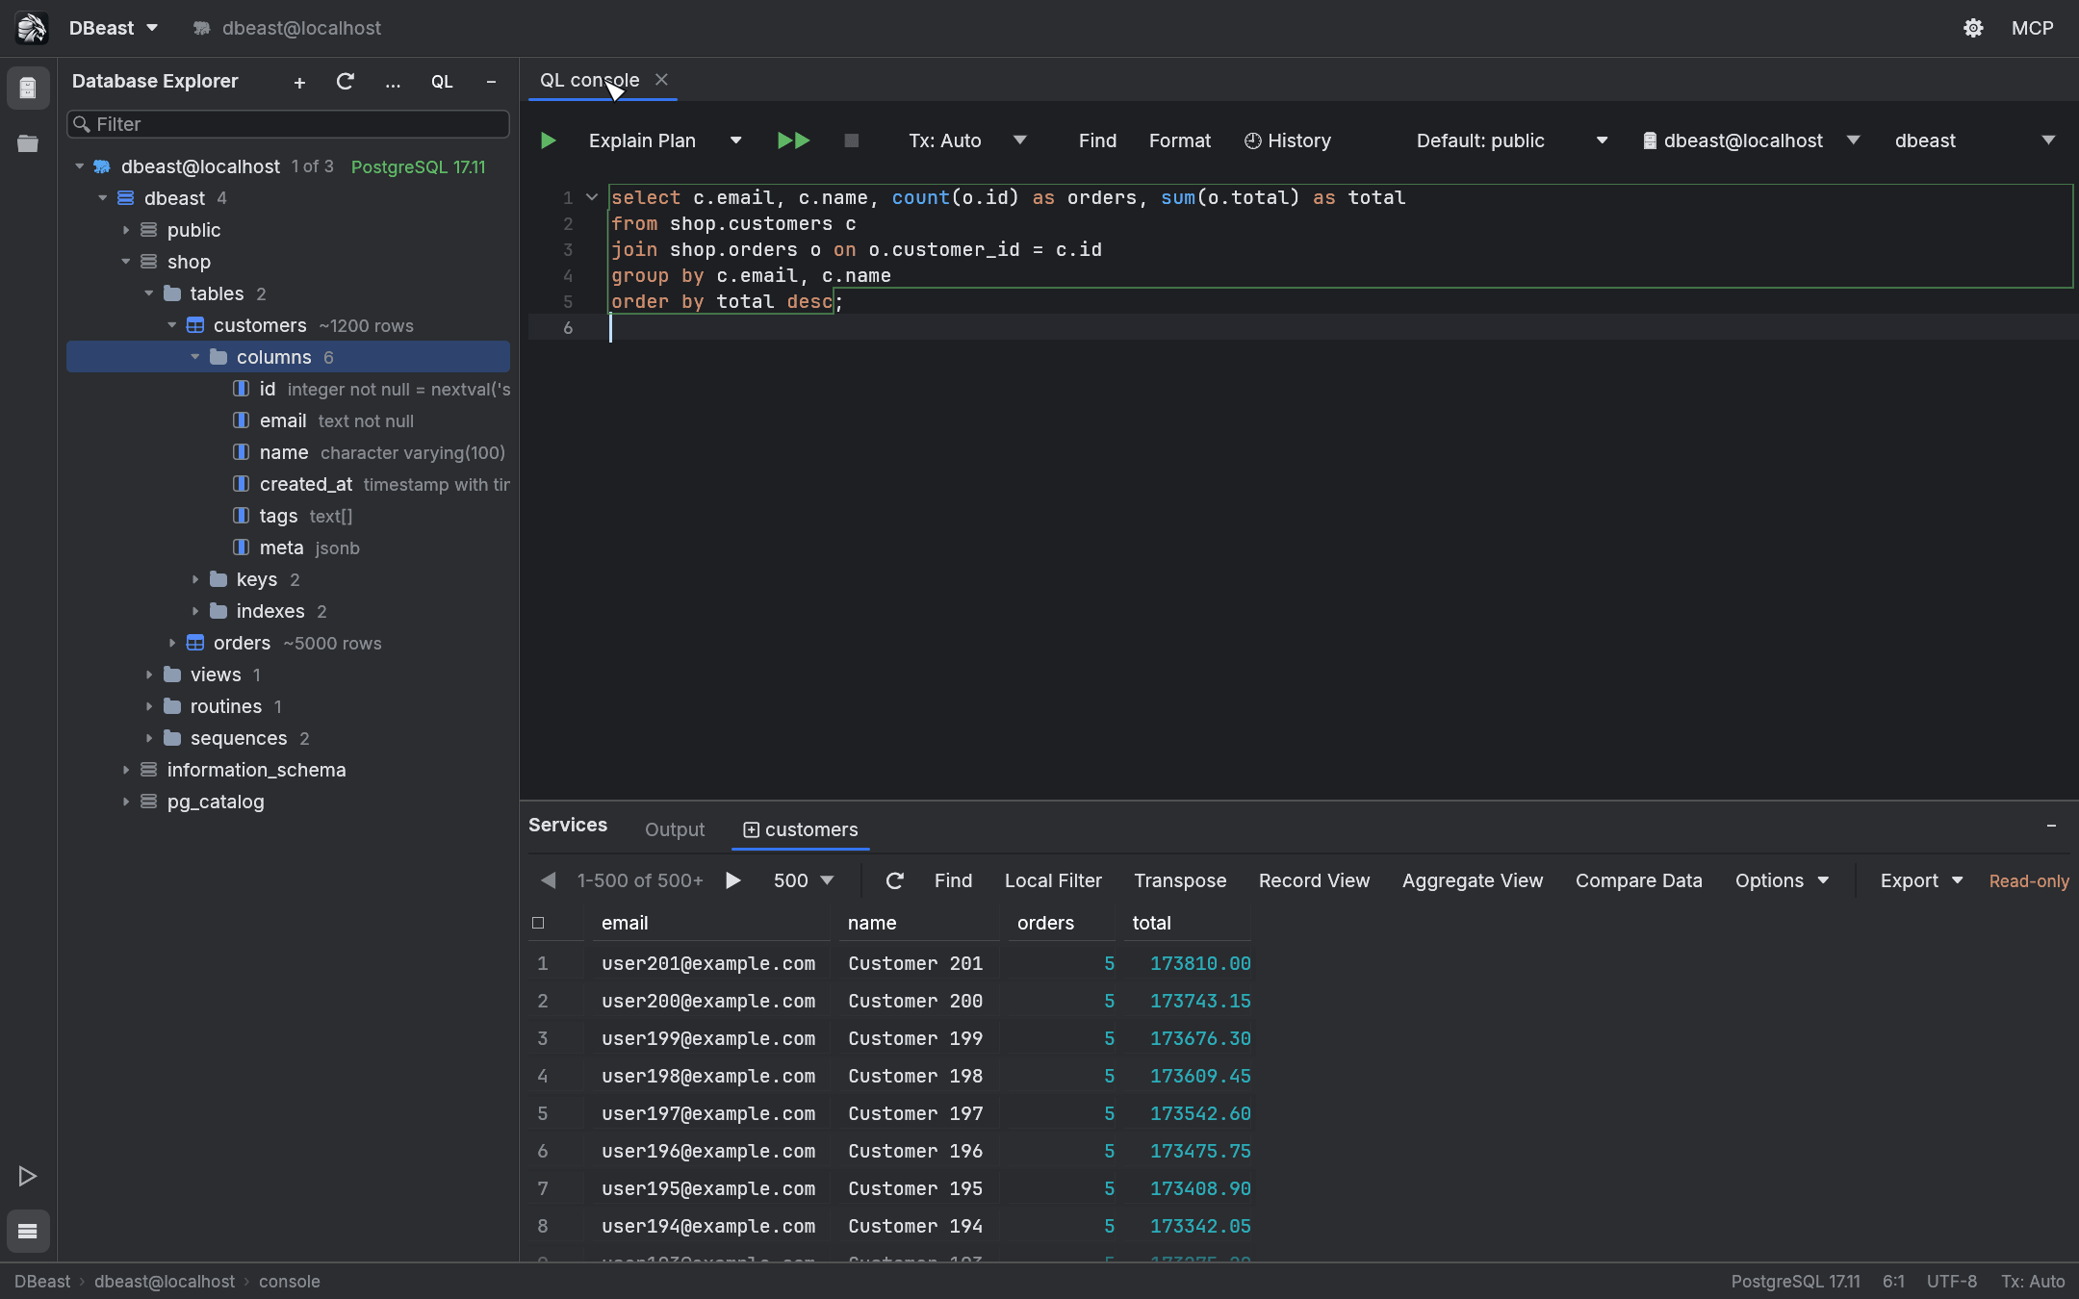Image resolution: width=2079 pixels, height=1299 pixels.
Task: Click the customers table icon in tree
Action: (195, 325)
